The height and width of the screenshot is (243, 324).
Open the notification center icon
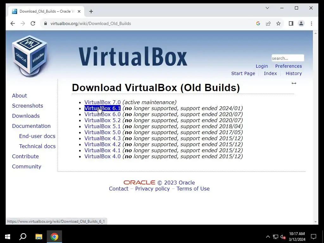click(x=314, y=237)
